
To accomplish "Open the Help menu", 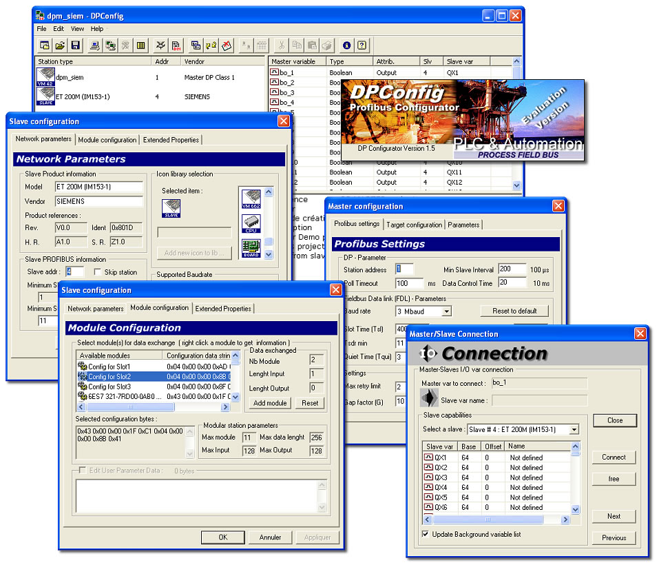I will click(97, 28).
